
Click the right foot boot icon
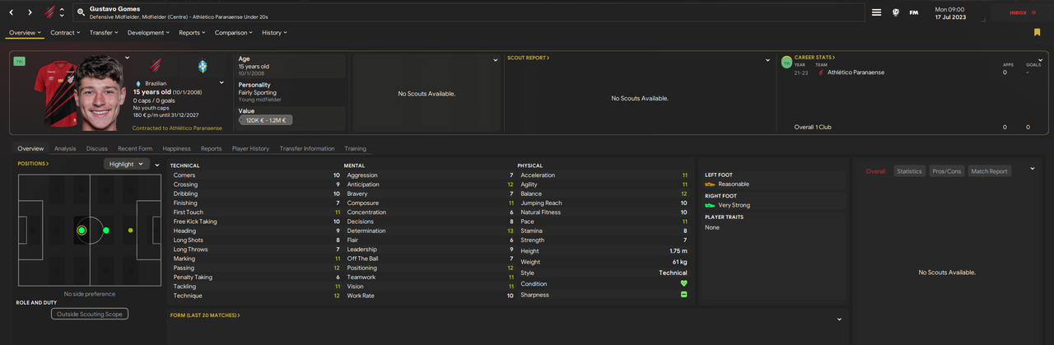coord(710,205)
